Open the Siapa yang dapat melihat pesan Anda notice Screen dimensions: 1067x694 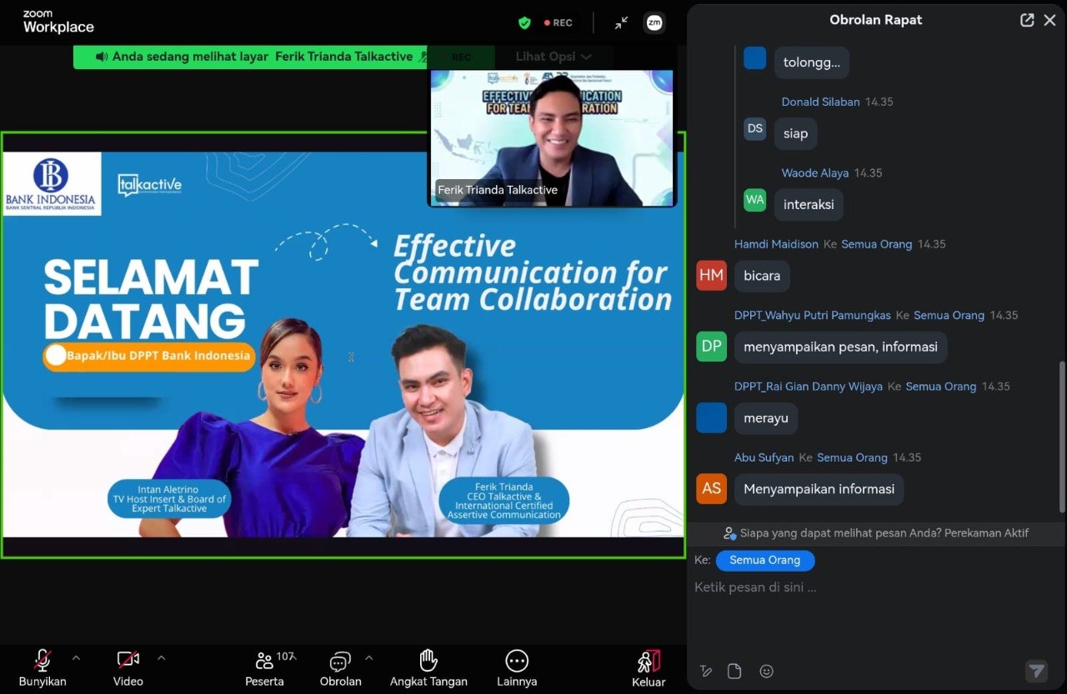876,533
